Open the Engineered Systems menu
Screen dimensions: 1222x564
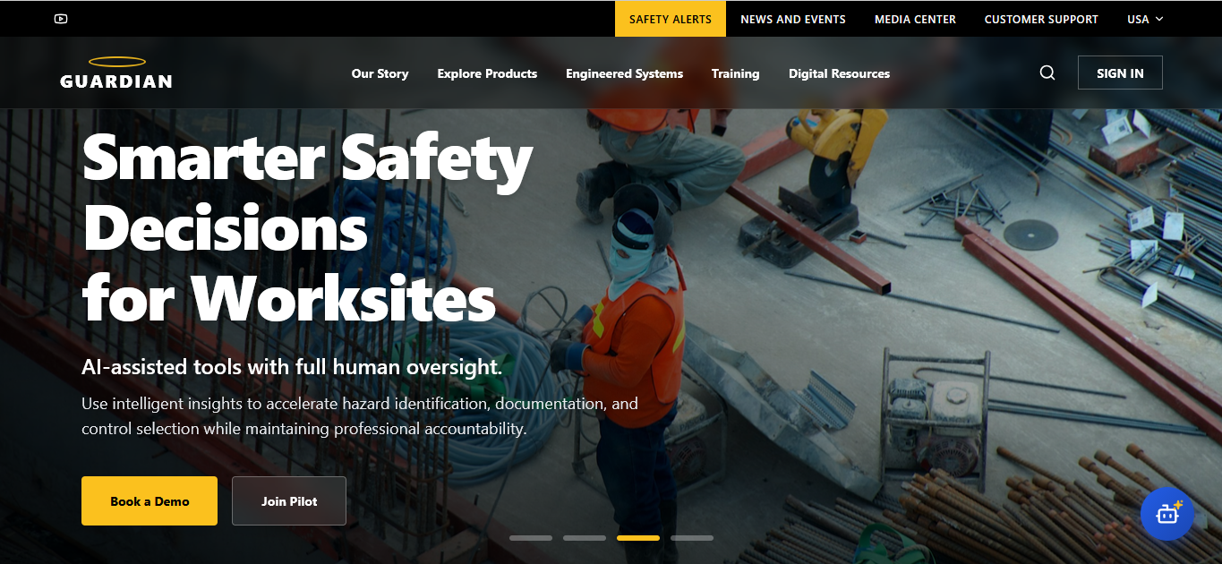624,73
